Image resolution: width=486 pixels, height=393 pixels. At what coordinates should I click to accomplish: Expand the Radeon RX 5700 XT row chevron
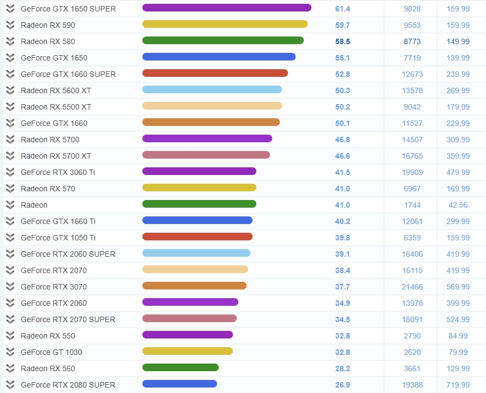point(10,156)
